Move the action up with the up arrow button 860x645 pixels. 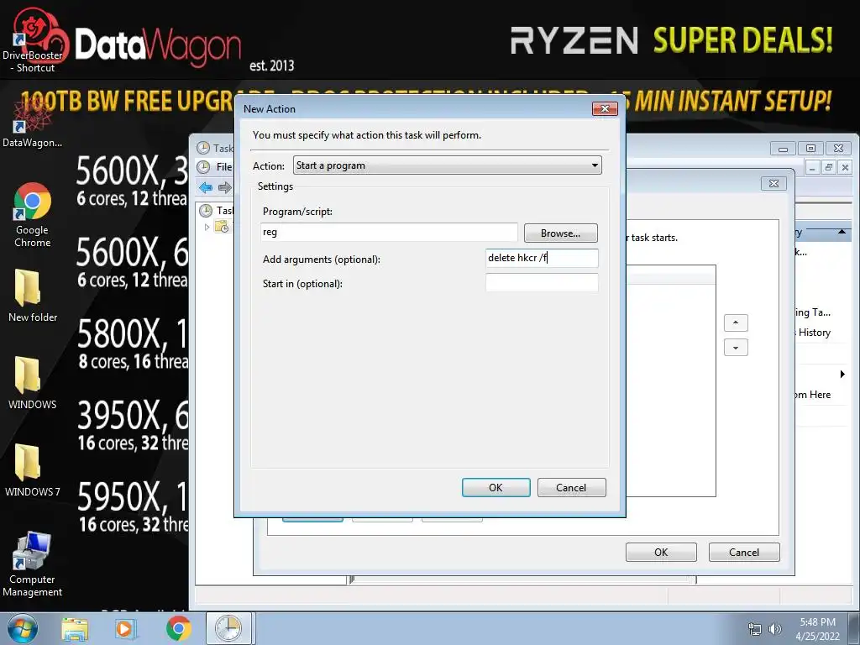click(x=736, y=322)
